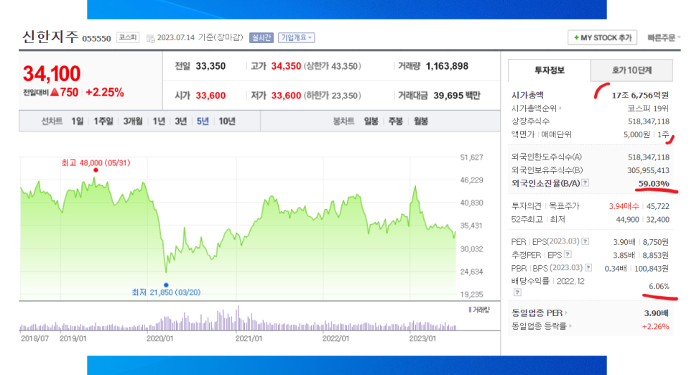694x375 pixels.
Task: Click the arrow beside 동일업종 PER
Action: [x=566, y=313]
